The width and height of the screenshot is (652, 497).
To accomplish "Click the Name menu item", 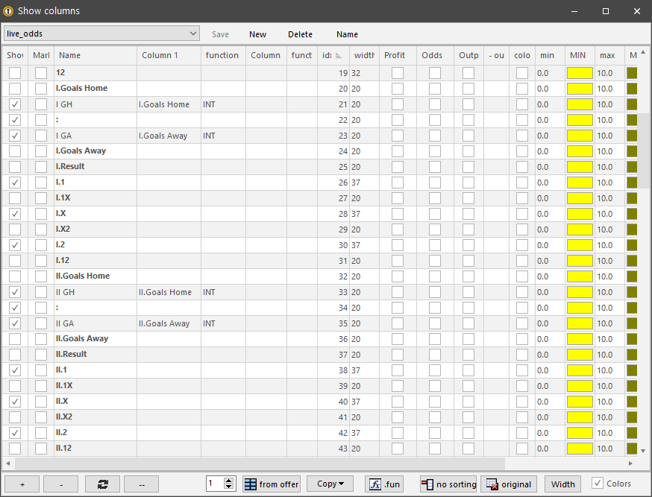I will click(347, 34).
